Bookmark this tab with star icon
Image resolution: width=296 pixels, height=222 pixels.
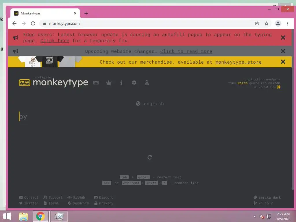coord(266,23)
